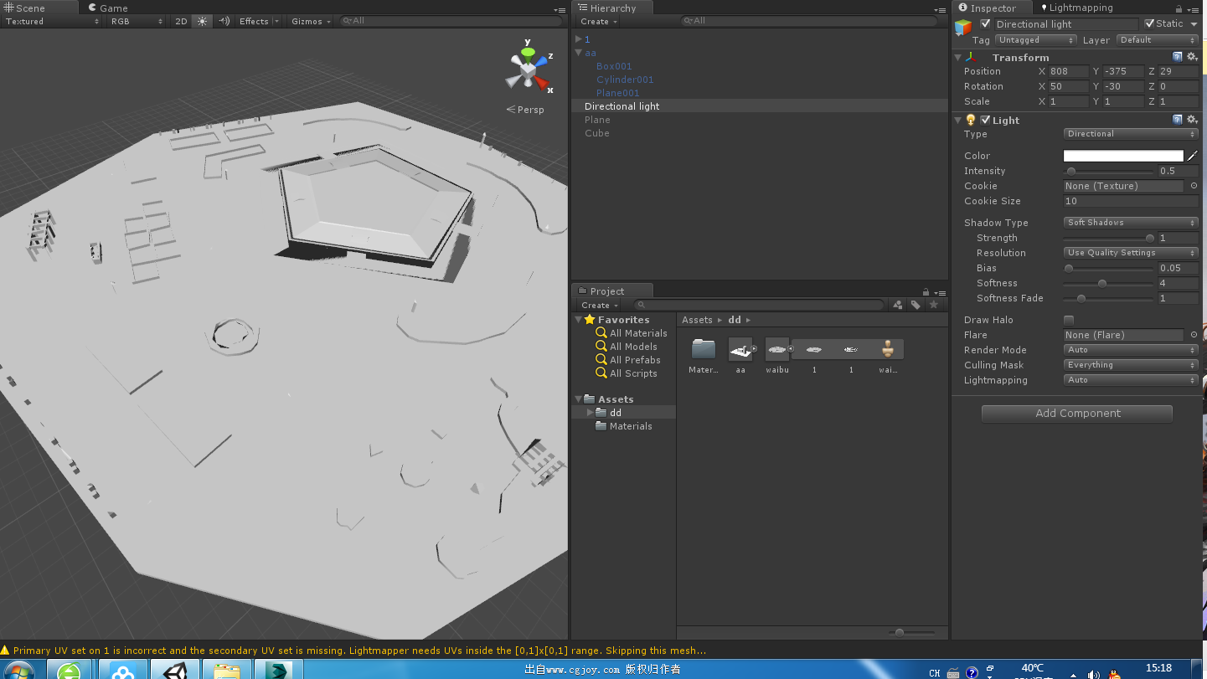Viewport: 1207px width, 679px height.
Task: Toggle scene lighting sun icon
Action: [x=202, y=21]
